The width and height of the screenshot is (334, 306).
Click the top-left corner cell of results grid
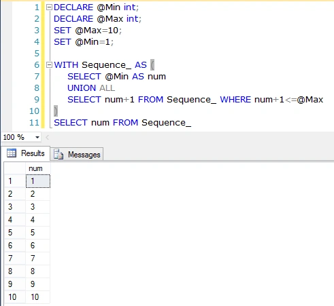pos(15,168)
